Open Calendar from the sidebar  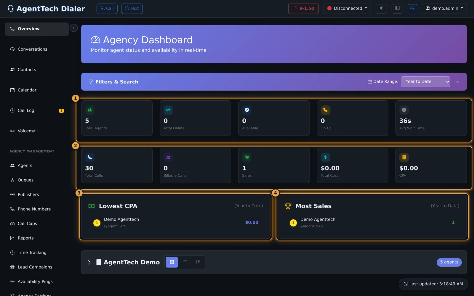pos(37,90)
